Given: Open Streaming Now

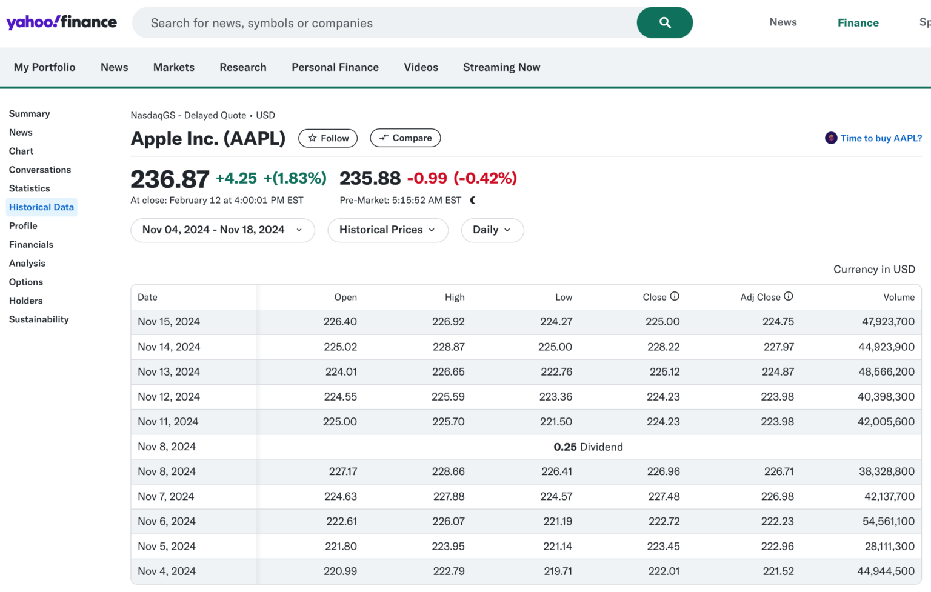Looking at the screenshot, I should (502, 67).
